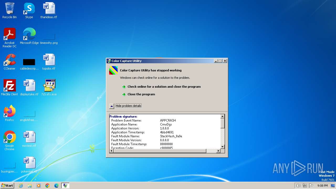This screenshot has width=336, height=189.
Task: Close the Color Capture Utility dialog
Action: (225, 61)
